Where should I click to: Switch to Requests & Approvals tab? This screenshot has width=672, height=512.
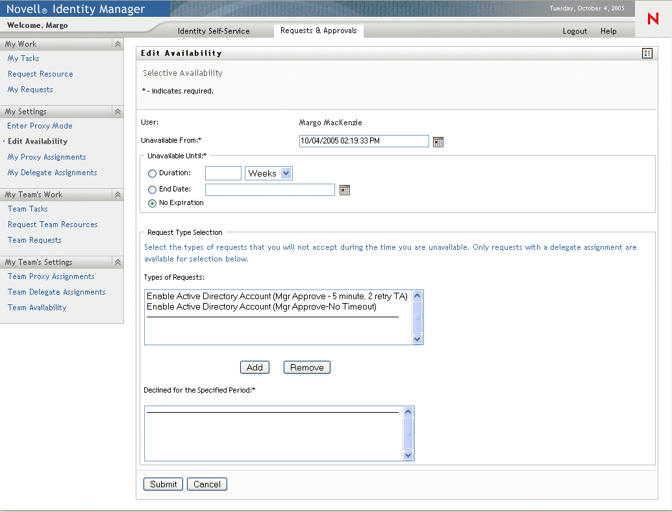(318, 30)
